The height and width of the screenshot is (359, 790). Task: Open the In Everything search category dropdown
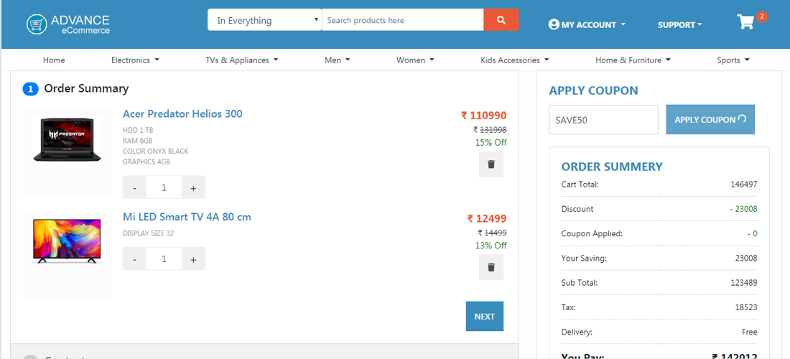[x=264, y=20]
